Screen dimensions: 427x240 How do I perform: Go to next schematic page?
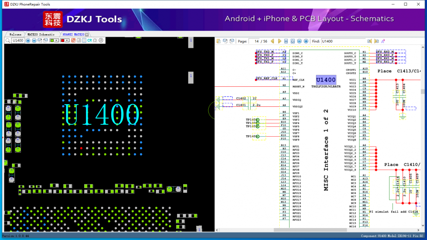click(279, 41)
